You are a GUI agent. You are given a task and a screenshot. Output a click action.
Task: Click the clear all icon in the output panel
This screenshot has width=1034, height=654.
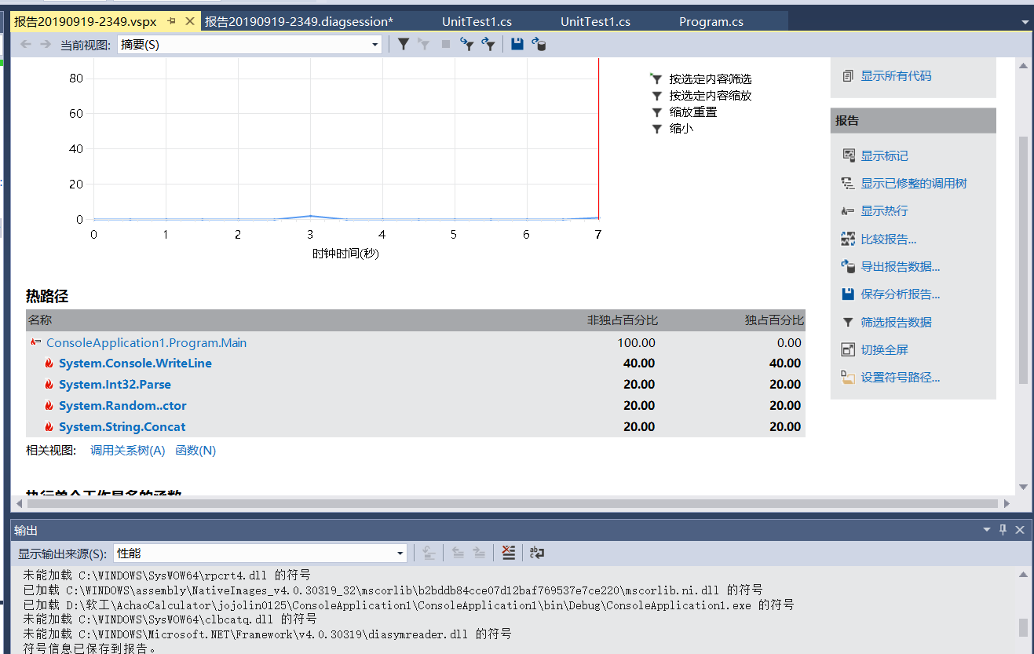coord(509,553)
